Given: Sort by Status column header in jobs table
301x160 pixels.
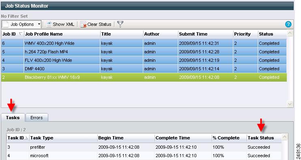Looking at the screenshot, I should point(272,34).
